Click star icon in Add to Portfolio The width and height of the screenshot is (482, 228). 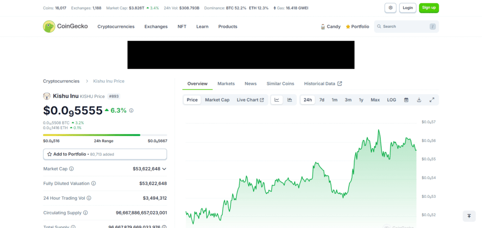coord(49,154)
